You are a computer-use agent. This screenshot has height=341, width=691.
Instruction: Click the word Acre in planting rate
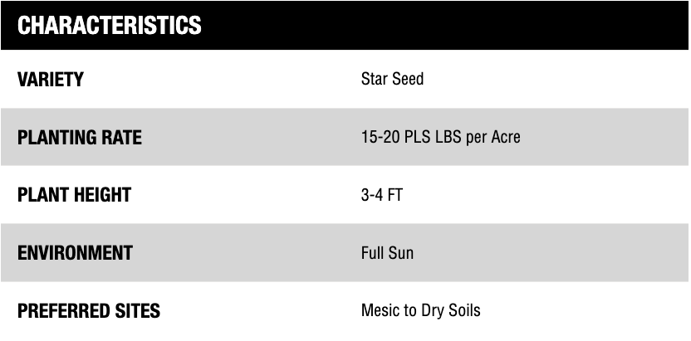(x=505, y=137)
